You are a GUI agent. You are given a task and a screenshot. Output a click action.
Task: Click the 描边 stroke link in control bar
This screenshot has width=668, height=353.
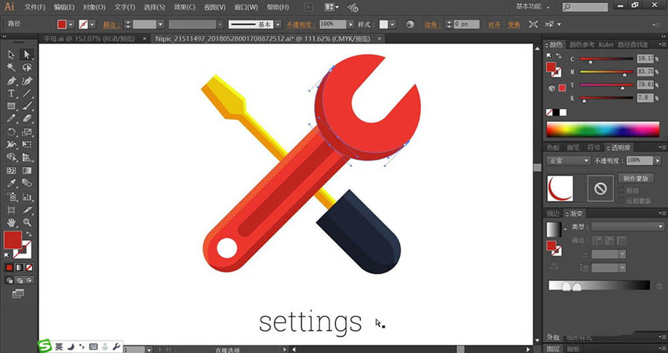112,24
